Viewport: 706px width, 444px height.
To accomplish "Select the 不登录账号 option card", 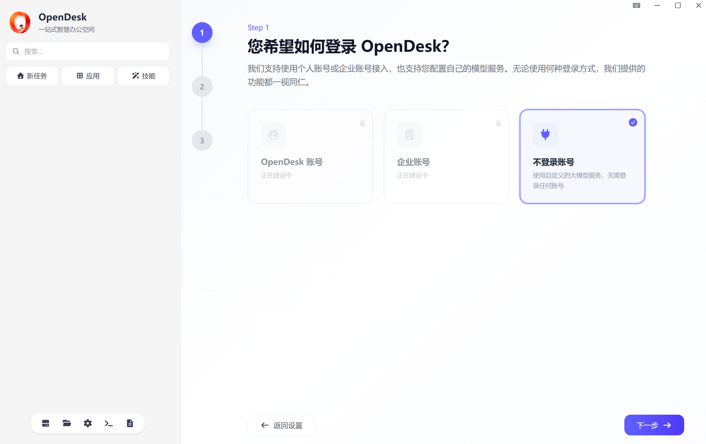I will tap(582, 157).
